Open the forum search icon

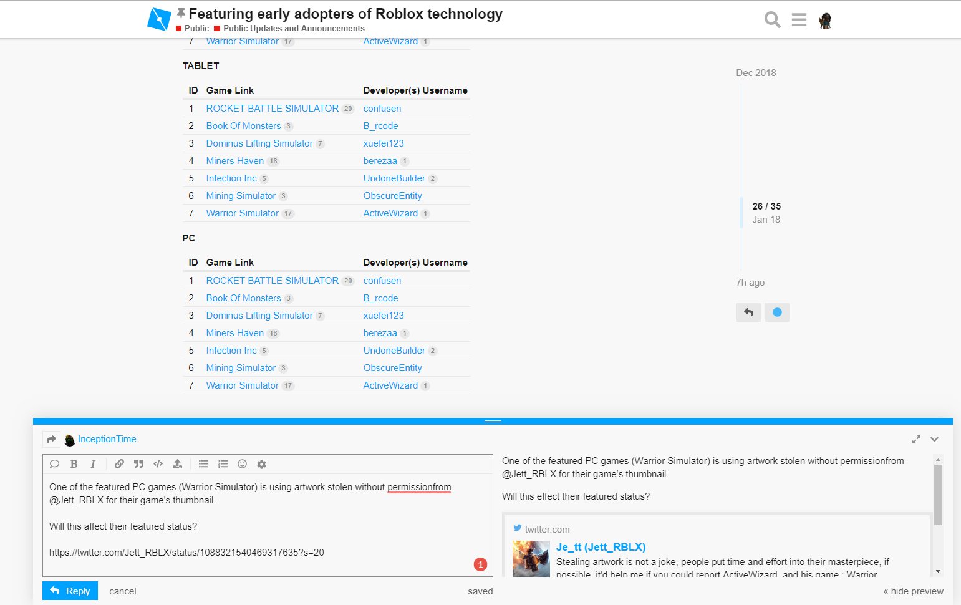point(772,20)
